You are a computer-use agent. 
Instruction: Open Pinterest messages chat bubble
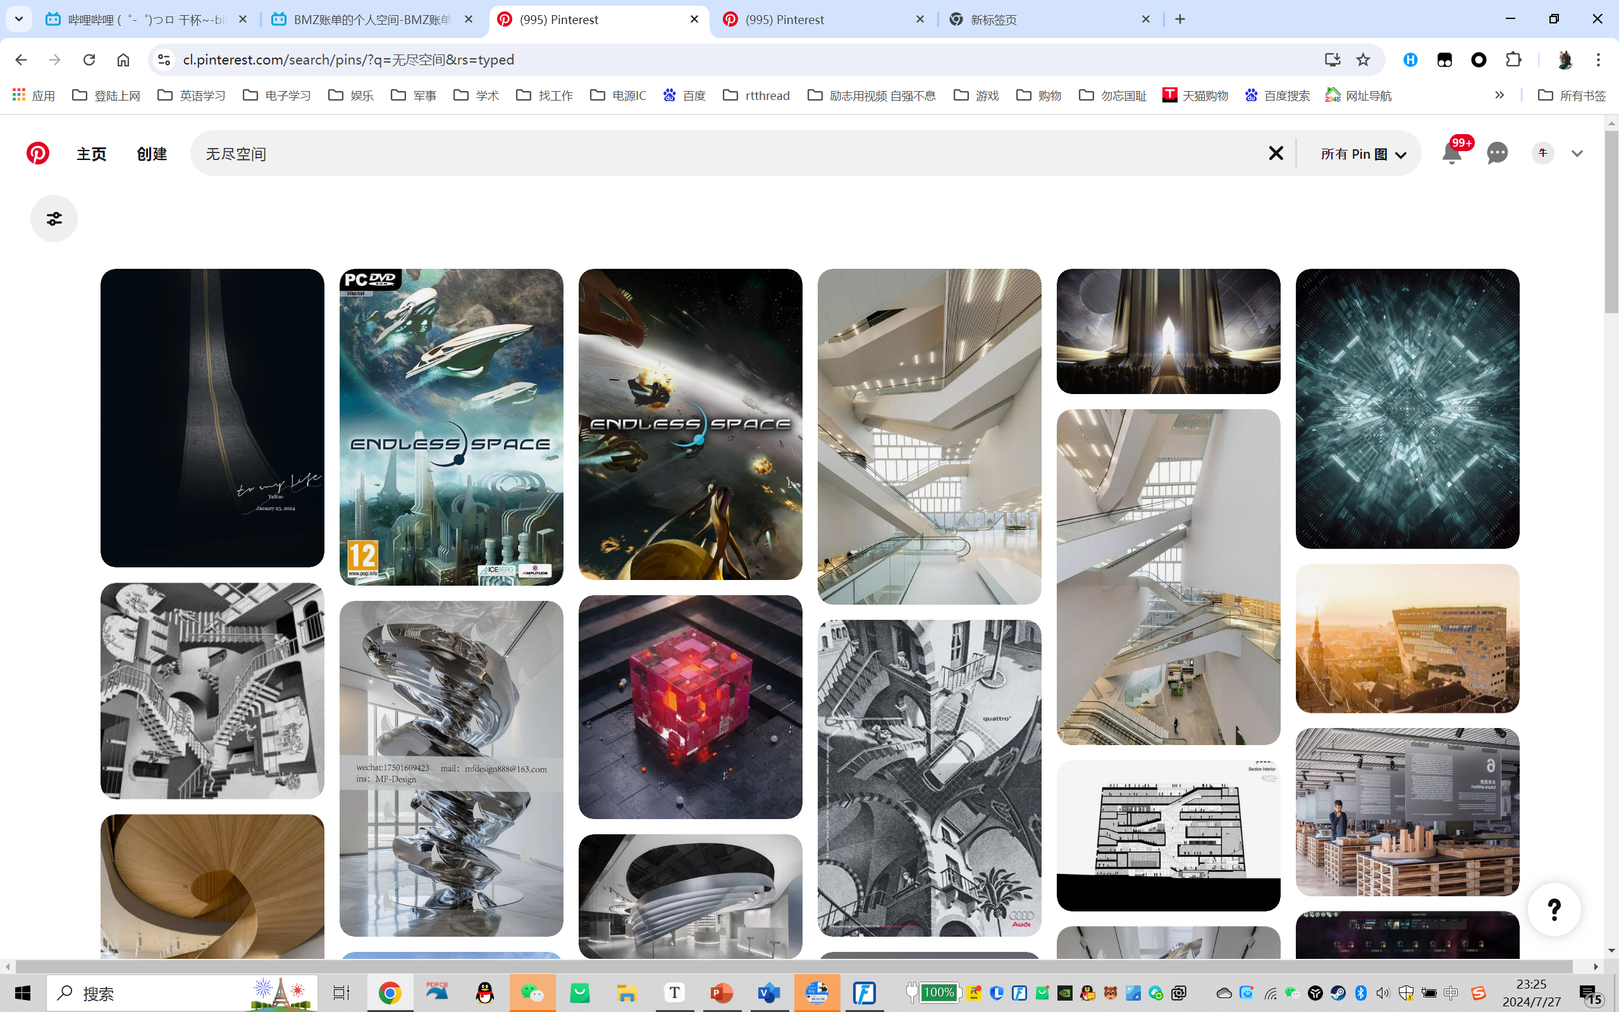point(1497,153)
